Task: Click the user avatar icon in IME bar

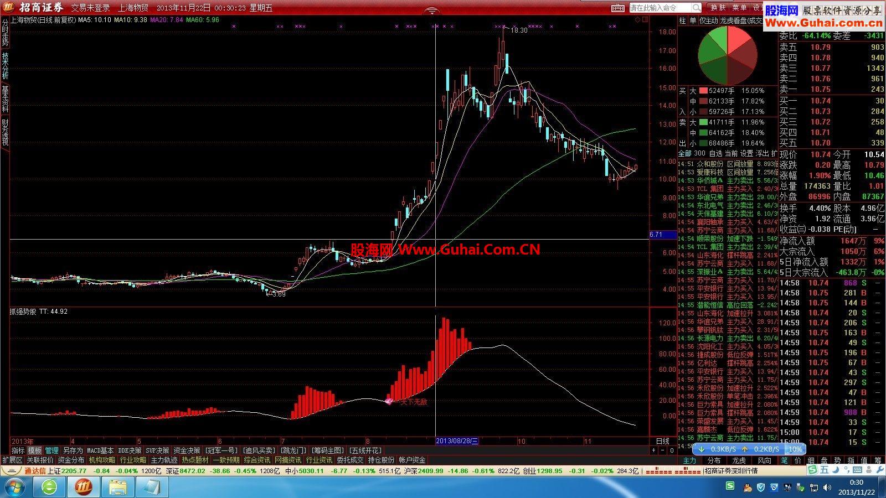Action: [x=868, y=470]
